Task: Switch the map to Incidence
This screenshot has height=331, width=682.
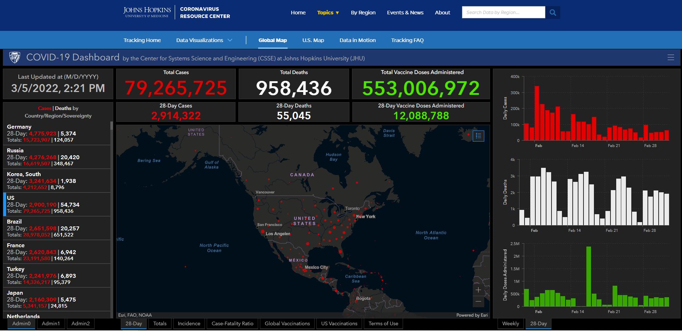Action: tap(189, 323)
